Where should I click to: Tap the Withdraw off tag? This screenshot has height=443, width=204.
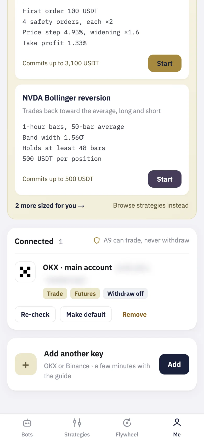[x=125, y=293]
